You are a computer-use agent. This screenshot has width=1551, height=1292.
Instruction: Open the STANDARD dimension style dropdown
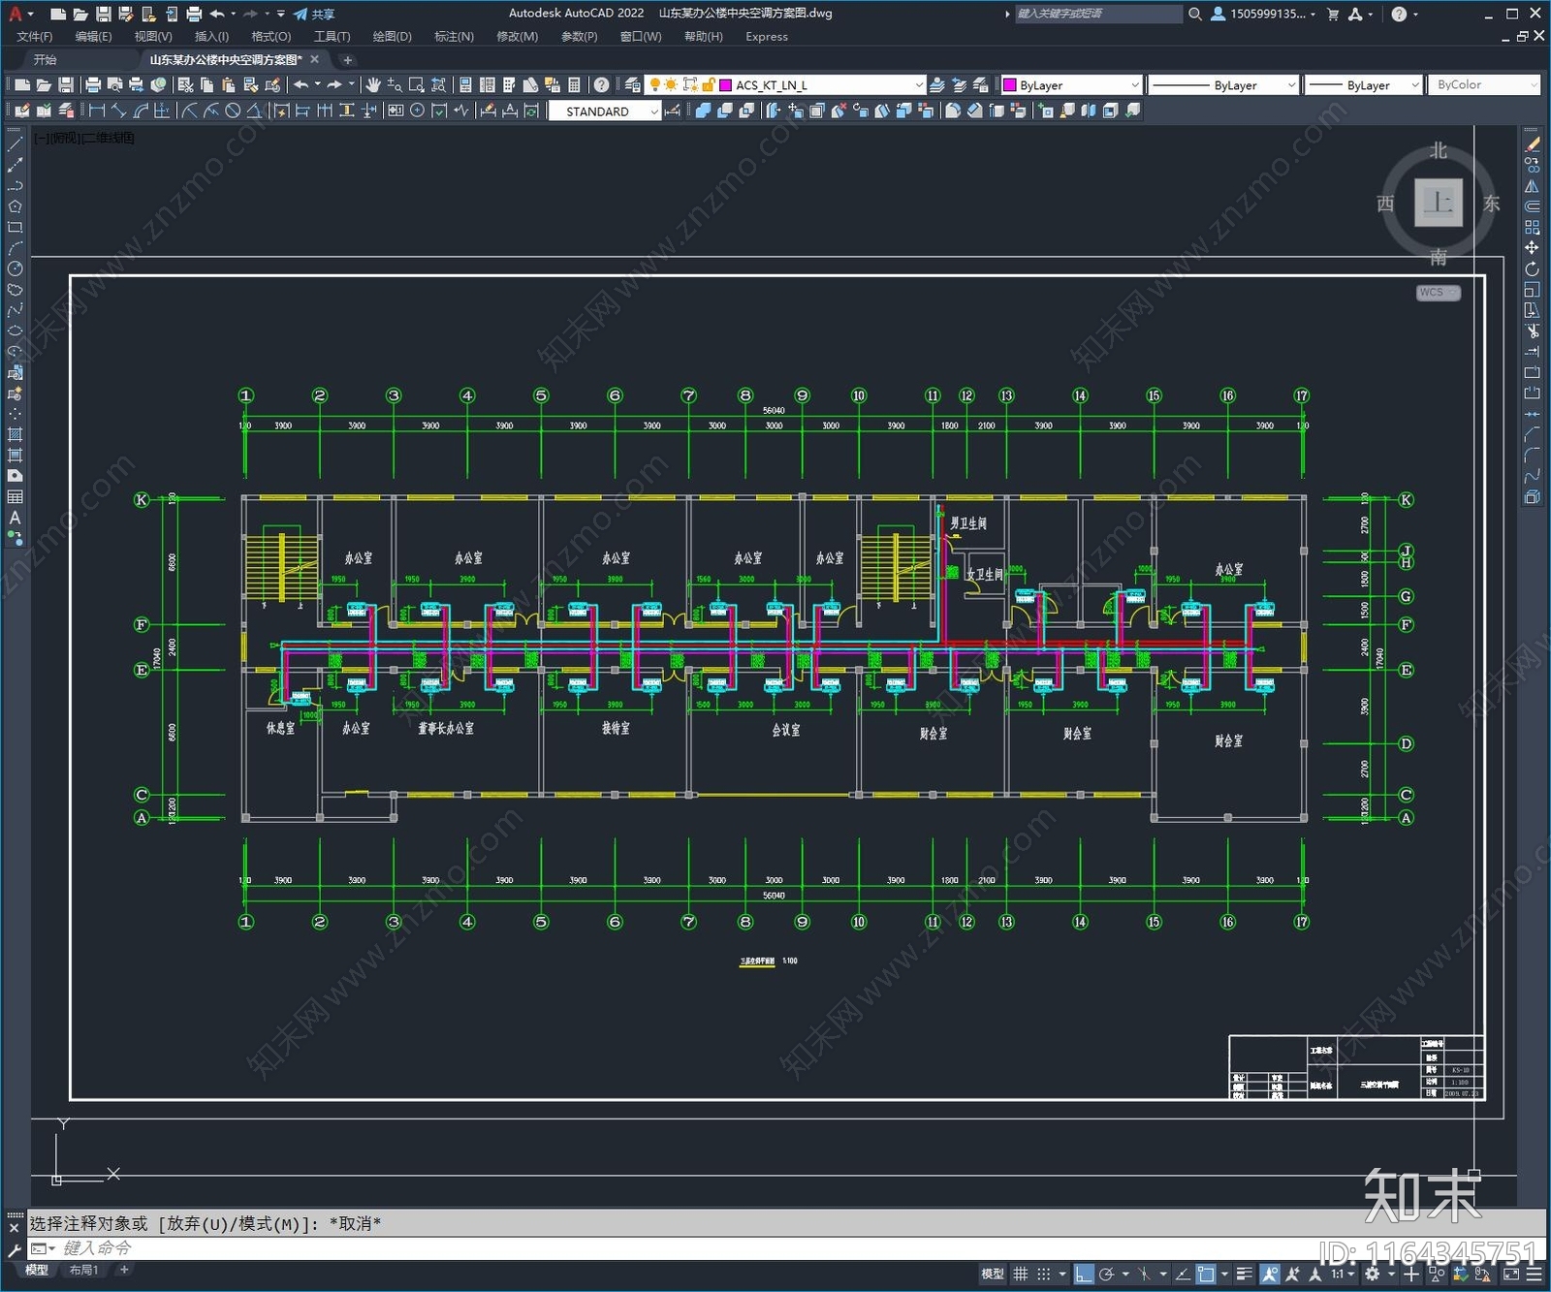coord(654,111)
